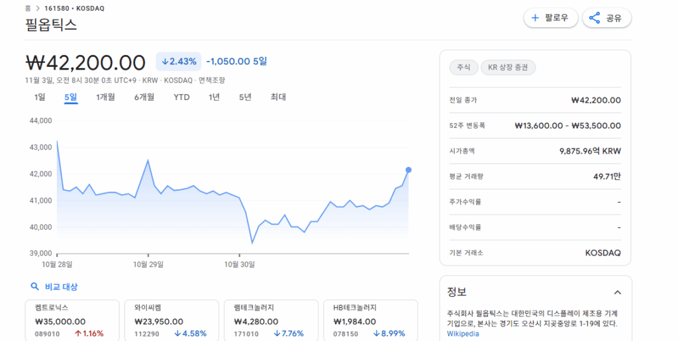Click the down arrow on the 와이씨켐 card
Image resolution: width=678 pixels, height=341 pixels.
click(x=177, y=334)
